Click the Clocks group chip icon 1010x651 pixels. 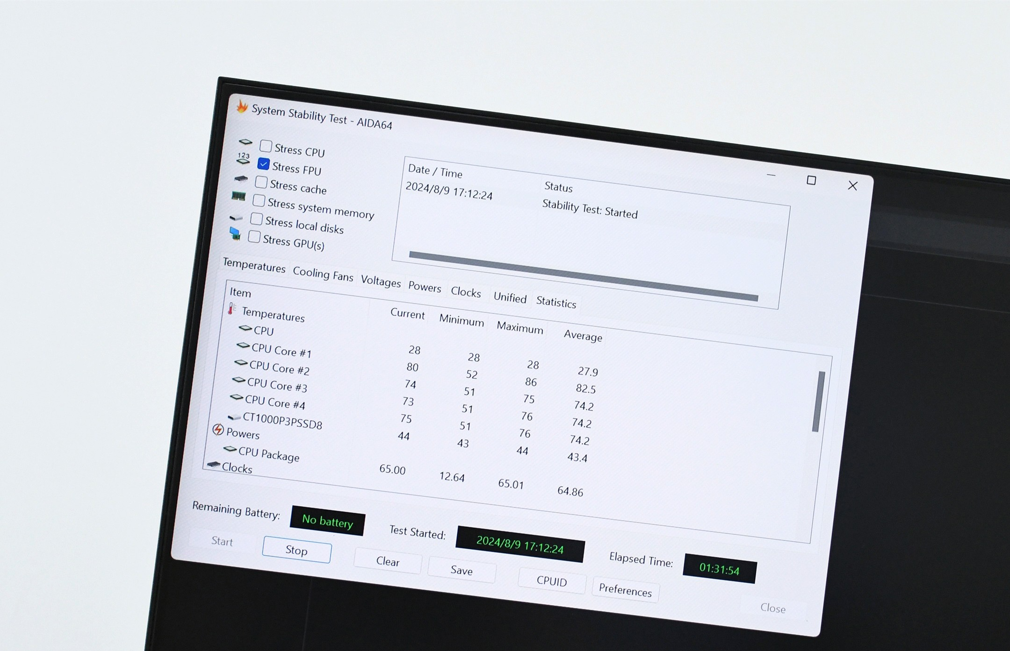(x=214, y=464)
